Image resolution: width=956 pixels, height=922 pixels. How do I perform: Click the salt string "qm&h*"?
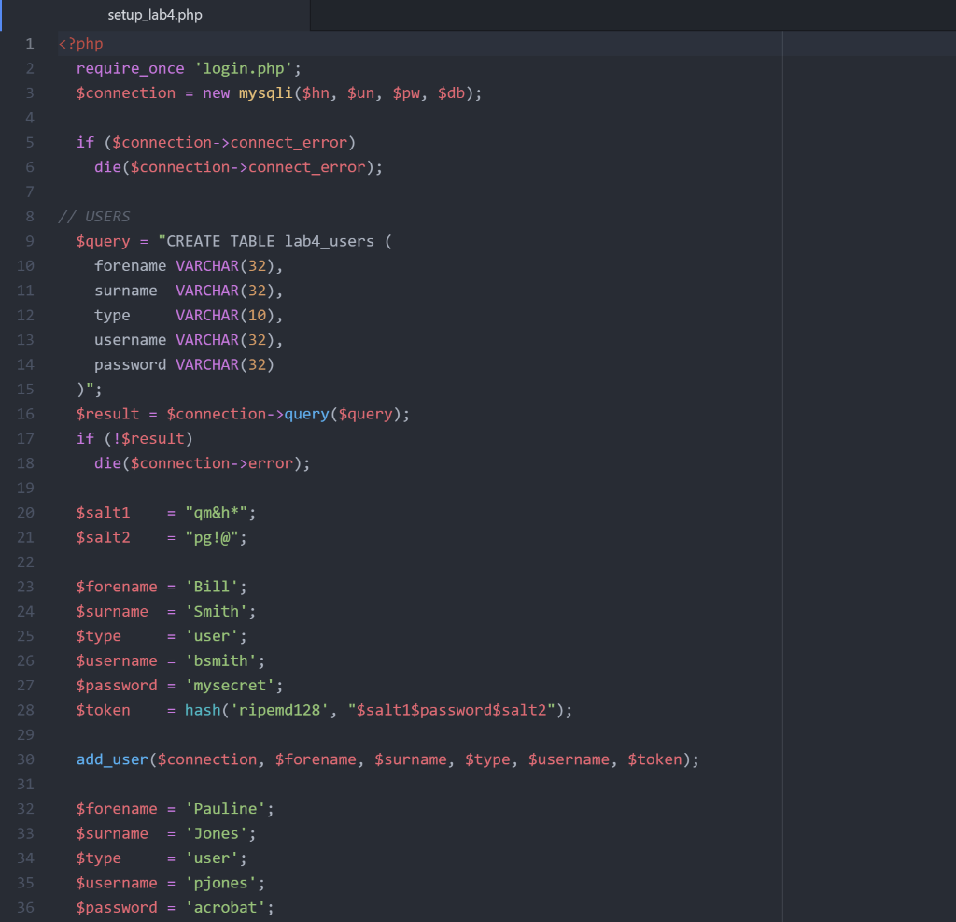tap(216, 513)
